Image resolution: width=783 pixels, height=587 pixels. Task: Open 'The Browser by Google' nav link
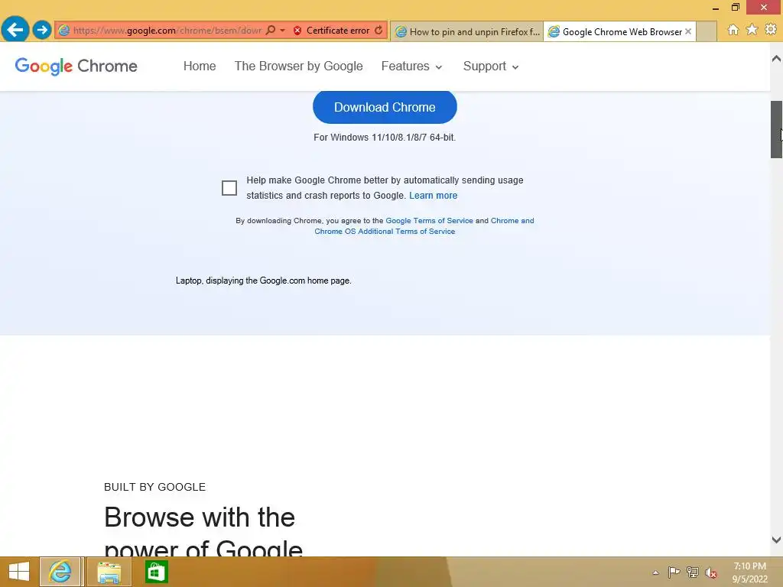[x=299, y=66]
